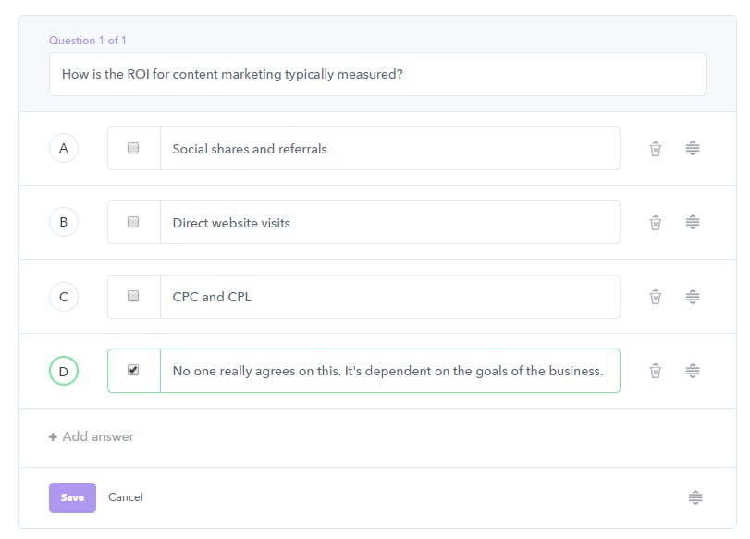Click reorder handle for answer D
750x539 pixels.
click(x=693, y=371)
